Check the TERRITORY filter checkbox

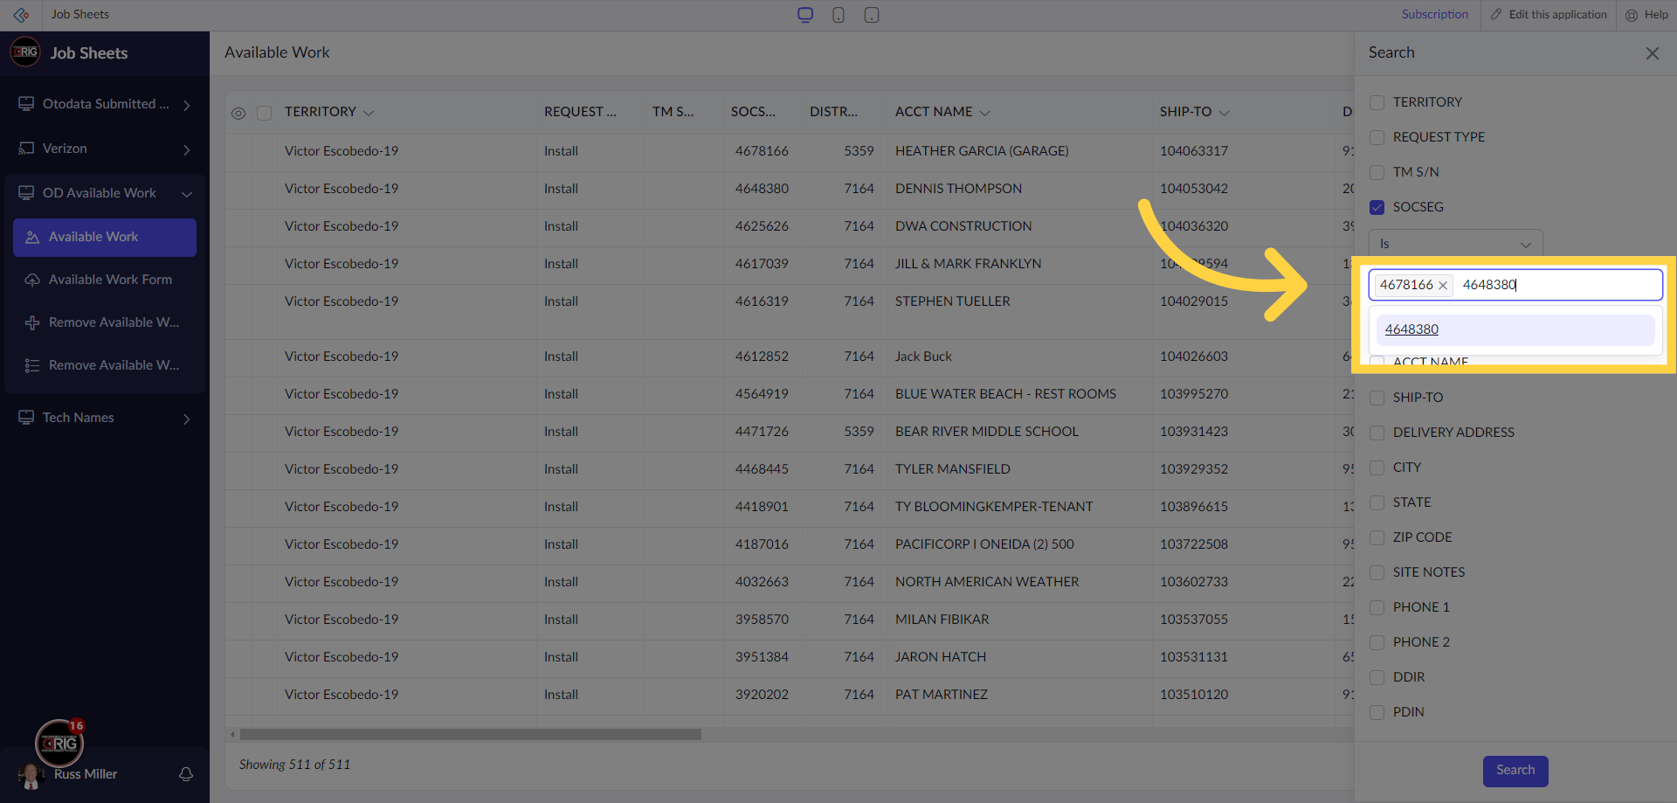[x=1377, y=103]
